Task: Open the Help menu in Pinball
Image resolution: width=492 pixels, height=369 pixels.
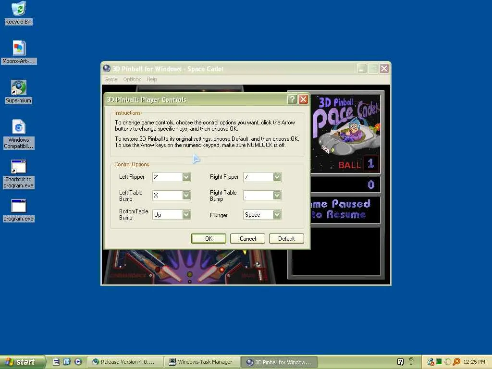Action: [x=151, y=79]
